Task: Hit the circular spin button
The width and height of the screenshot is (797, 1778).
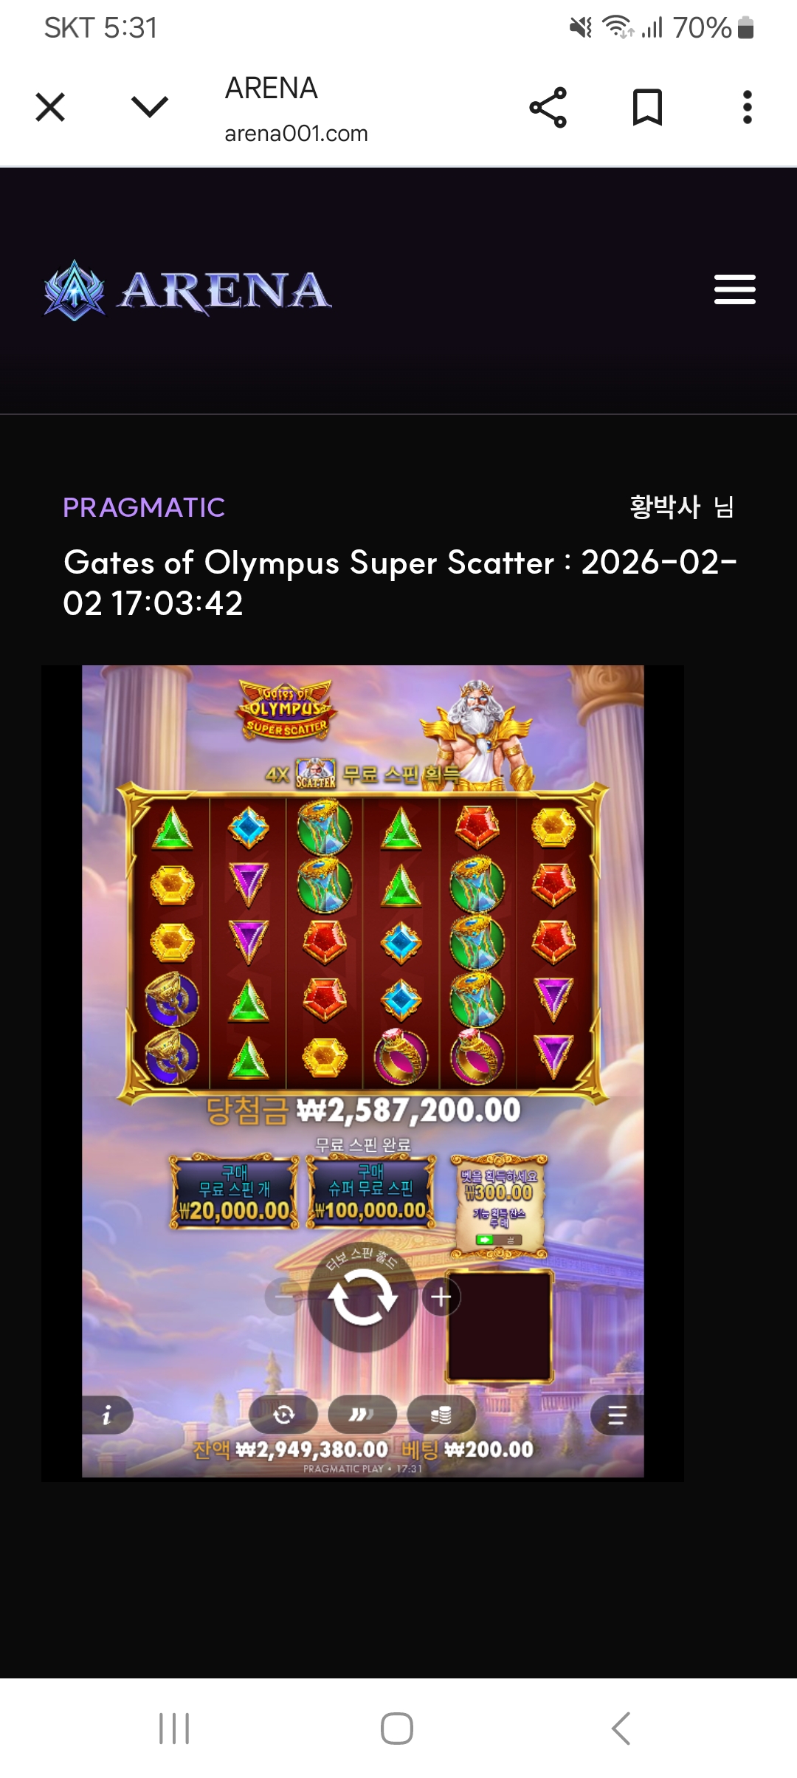Action: pyautogui.click(x=362, y=1297)
